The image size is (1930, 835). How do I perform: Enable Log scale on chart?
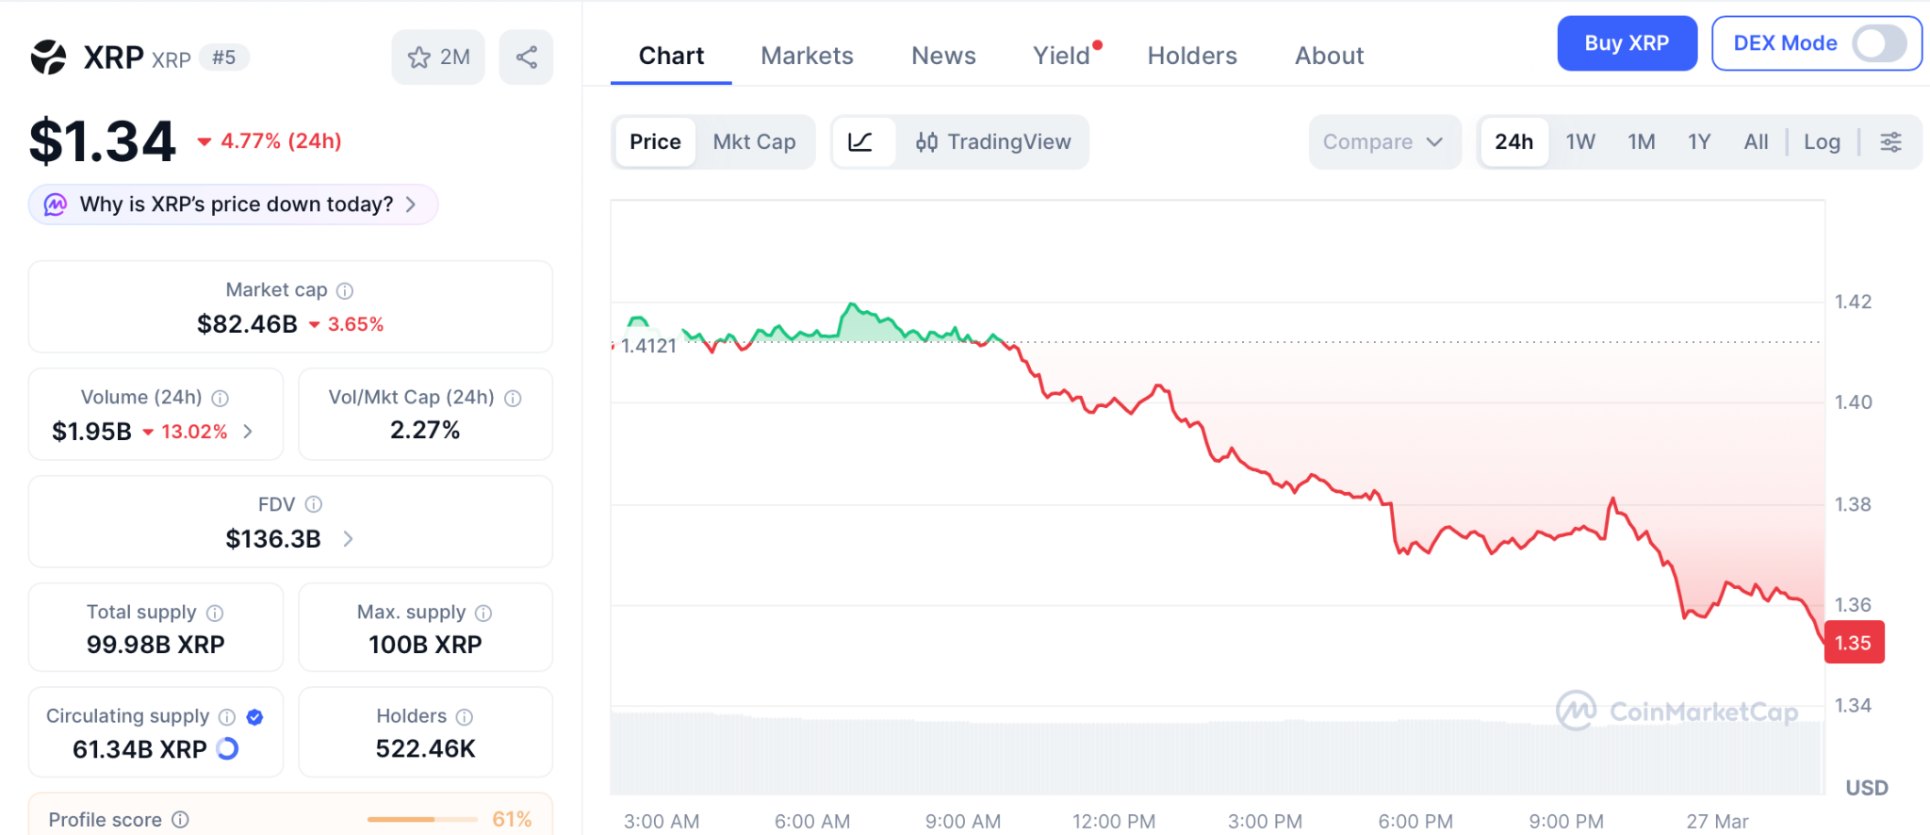[x=1822, y=142]
